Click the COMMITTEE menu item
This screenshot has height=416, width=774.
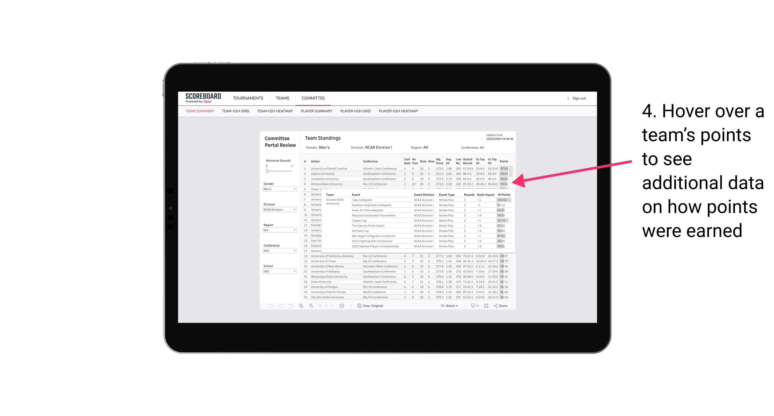pos(313,97)
